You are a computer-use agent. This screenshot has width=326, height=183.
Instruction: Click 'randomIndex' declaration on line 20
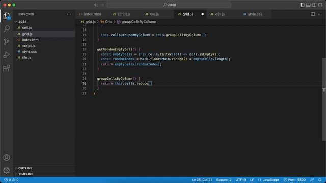point(123,59)
